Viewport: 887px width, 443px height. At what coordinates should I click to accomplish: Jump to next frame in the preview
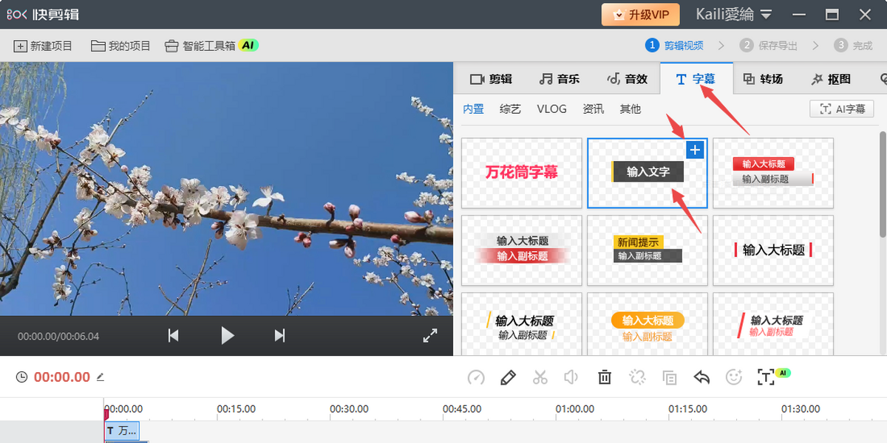279,336
